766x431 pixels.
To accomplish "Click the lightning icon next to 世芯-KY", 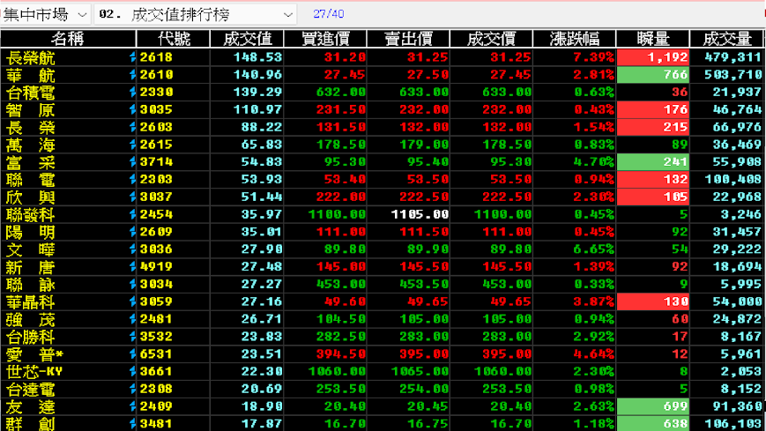I will tap(132, 371).
